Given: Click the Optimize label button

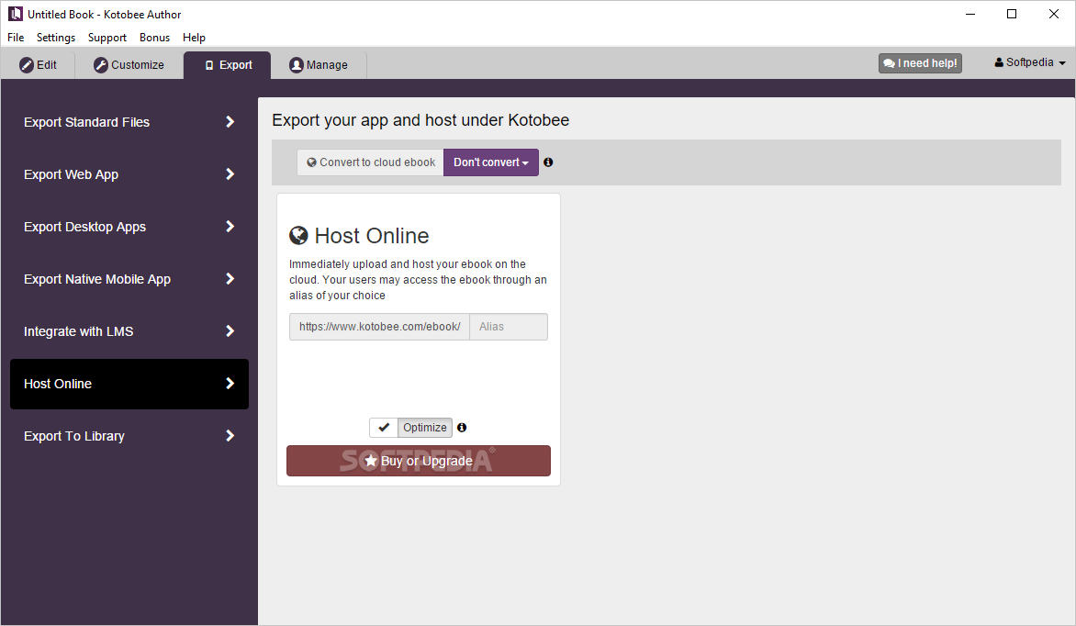Looking at the screenshot, I should (x=425, y=427).
